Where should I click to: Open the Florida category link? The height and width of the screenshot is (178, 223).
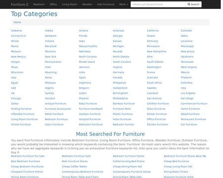pyautogui.click(x=83, y=36)
